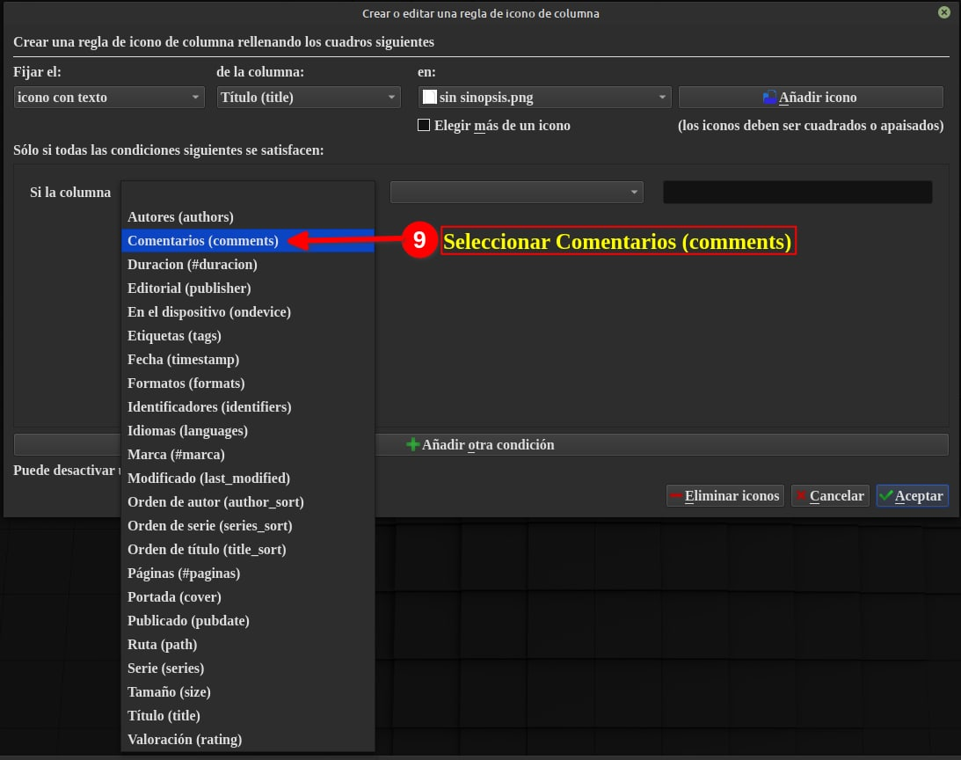Image resolution: width=961 pixels, height=760 pixels.
Task: Click the Añadir icono button
Action: coord(810,98)
